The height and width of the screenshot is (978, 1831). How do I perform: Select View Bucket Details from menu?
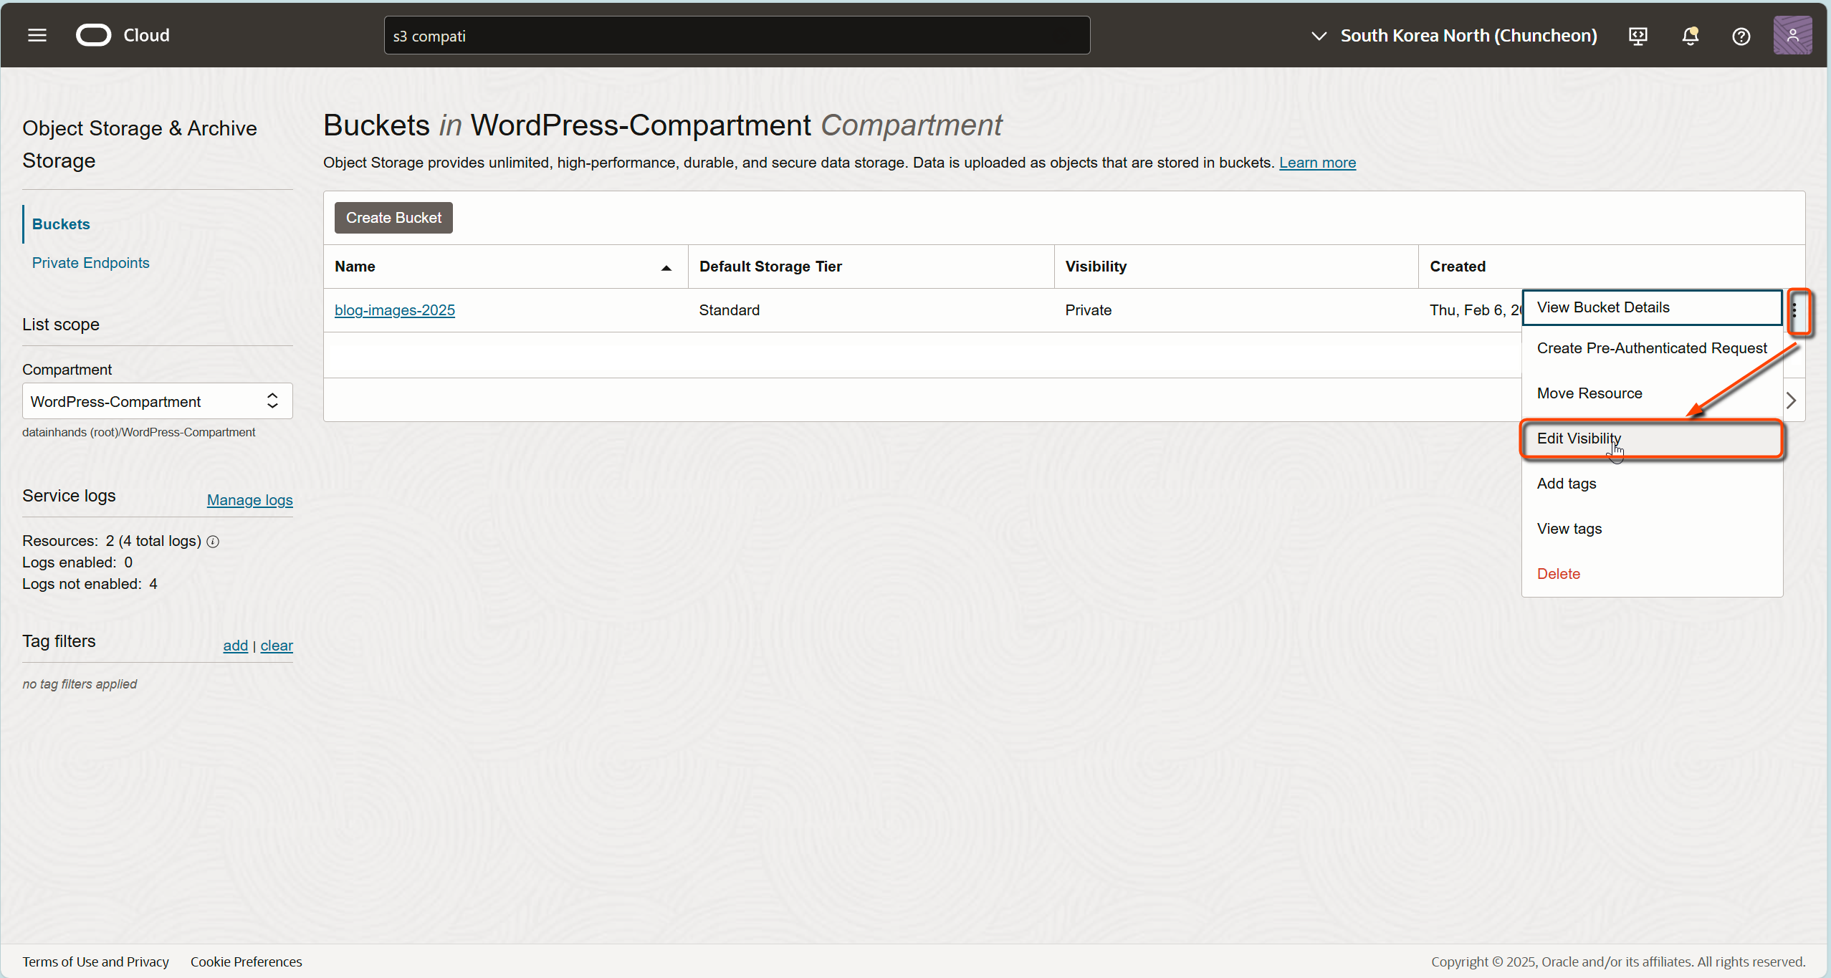1652,307
